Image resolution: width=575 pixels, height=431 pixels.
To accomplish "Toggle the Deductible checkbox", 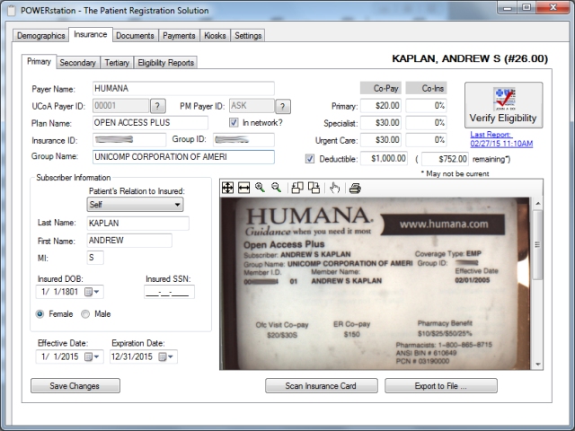I will click(310, 159).
